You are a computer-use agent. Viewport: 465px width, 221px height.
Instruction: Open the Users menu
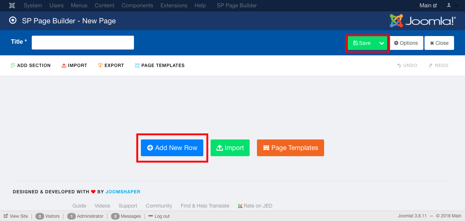[57, 5]
